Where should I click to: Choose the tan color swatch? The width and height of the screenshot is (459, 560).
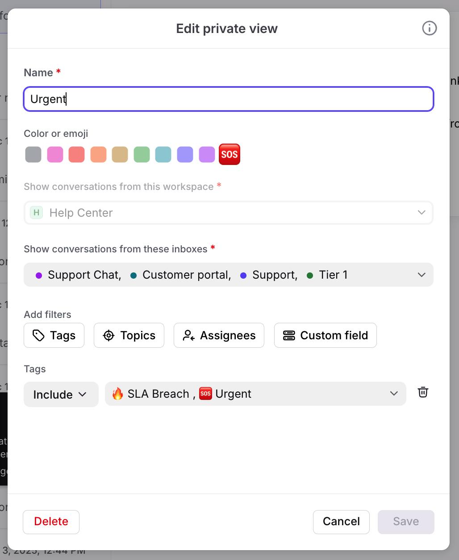pos(120,155)
